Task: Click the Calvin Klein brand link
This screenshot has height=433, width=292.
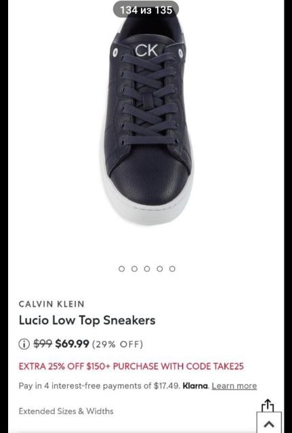Action: click(51, 304)
